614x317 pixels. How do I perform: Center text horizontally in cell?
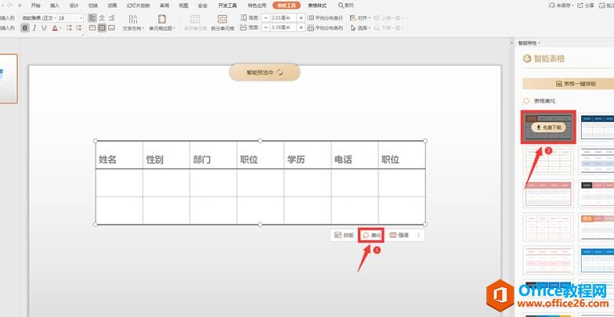[102, 17]
